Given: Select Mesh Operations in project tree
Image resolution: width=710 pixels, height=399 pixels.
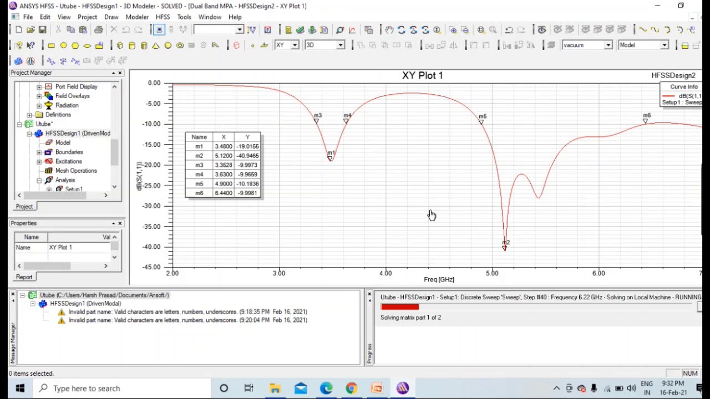Looking at the screenshot, I should (76, 171).
